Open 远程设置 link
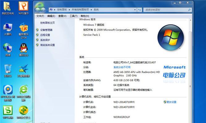The height and width of the screenshot is (123, 206). coord(45,35)
